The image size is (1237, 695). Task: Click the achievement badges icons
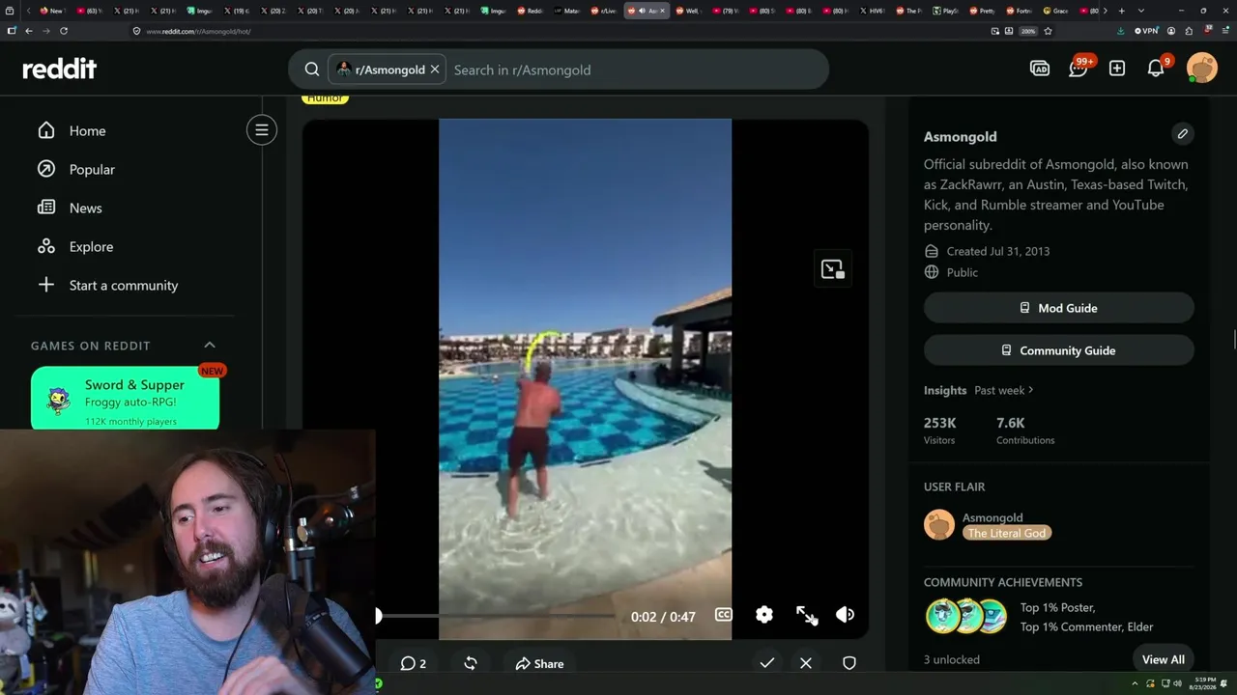click(x=966, y=616)
